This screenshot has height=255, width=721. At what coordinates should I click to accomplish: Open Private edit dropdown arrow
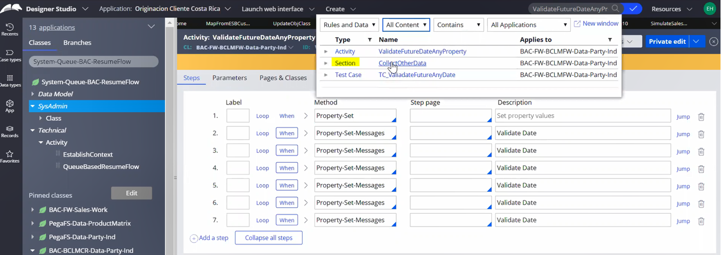pyautogui.click(x=697, y=41)
